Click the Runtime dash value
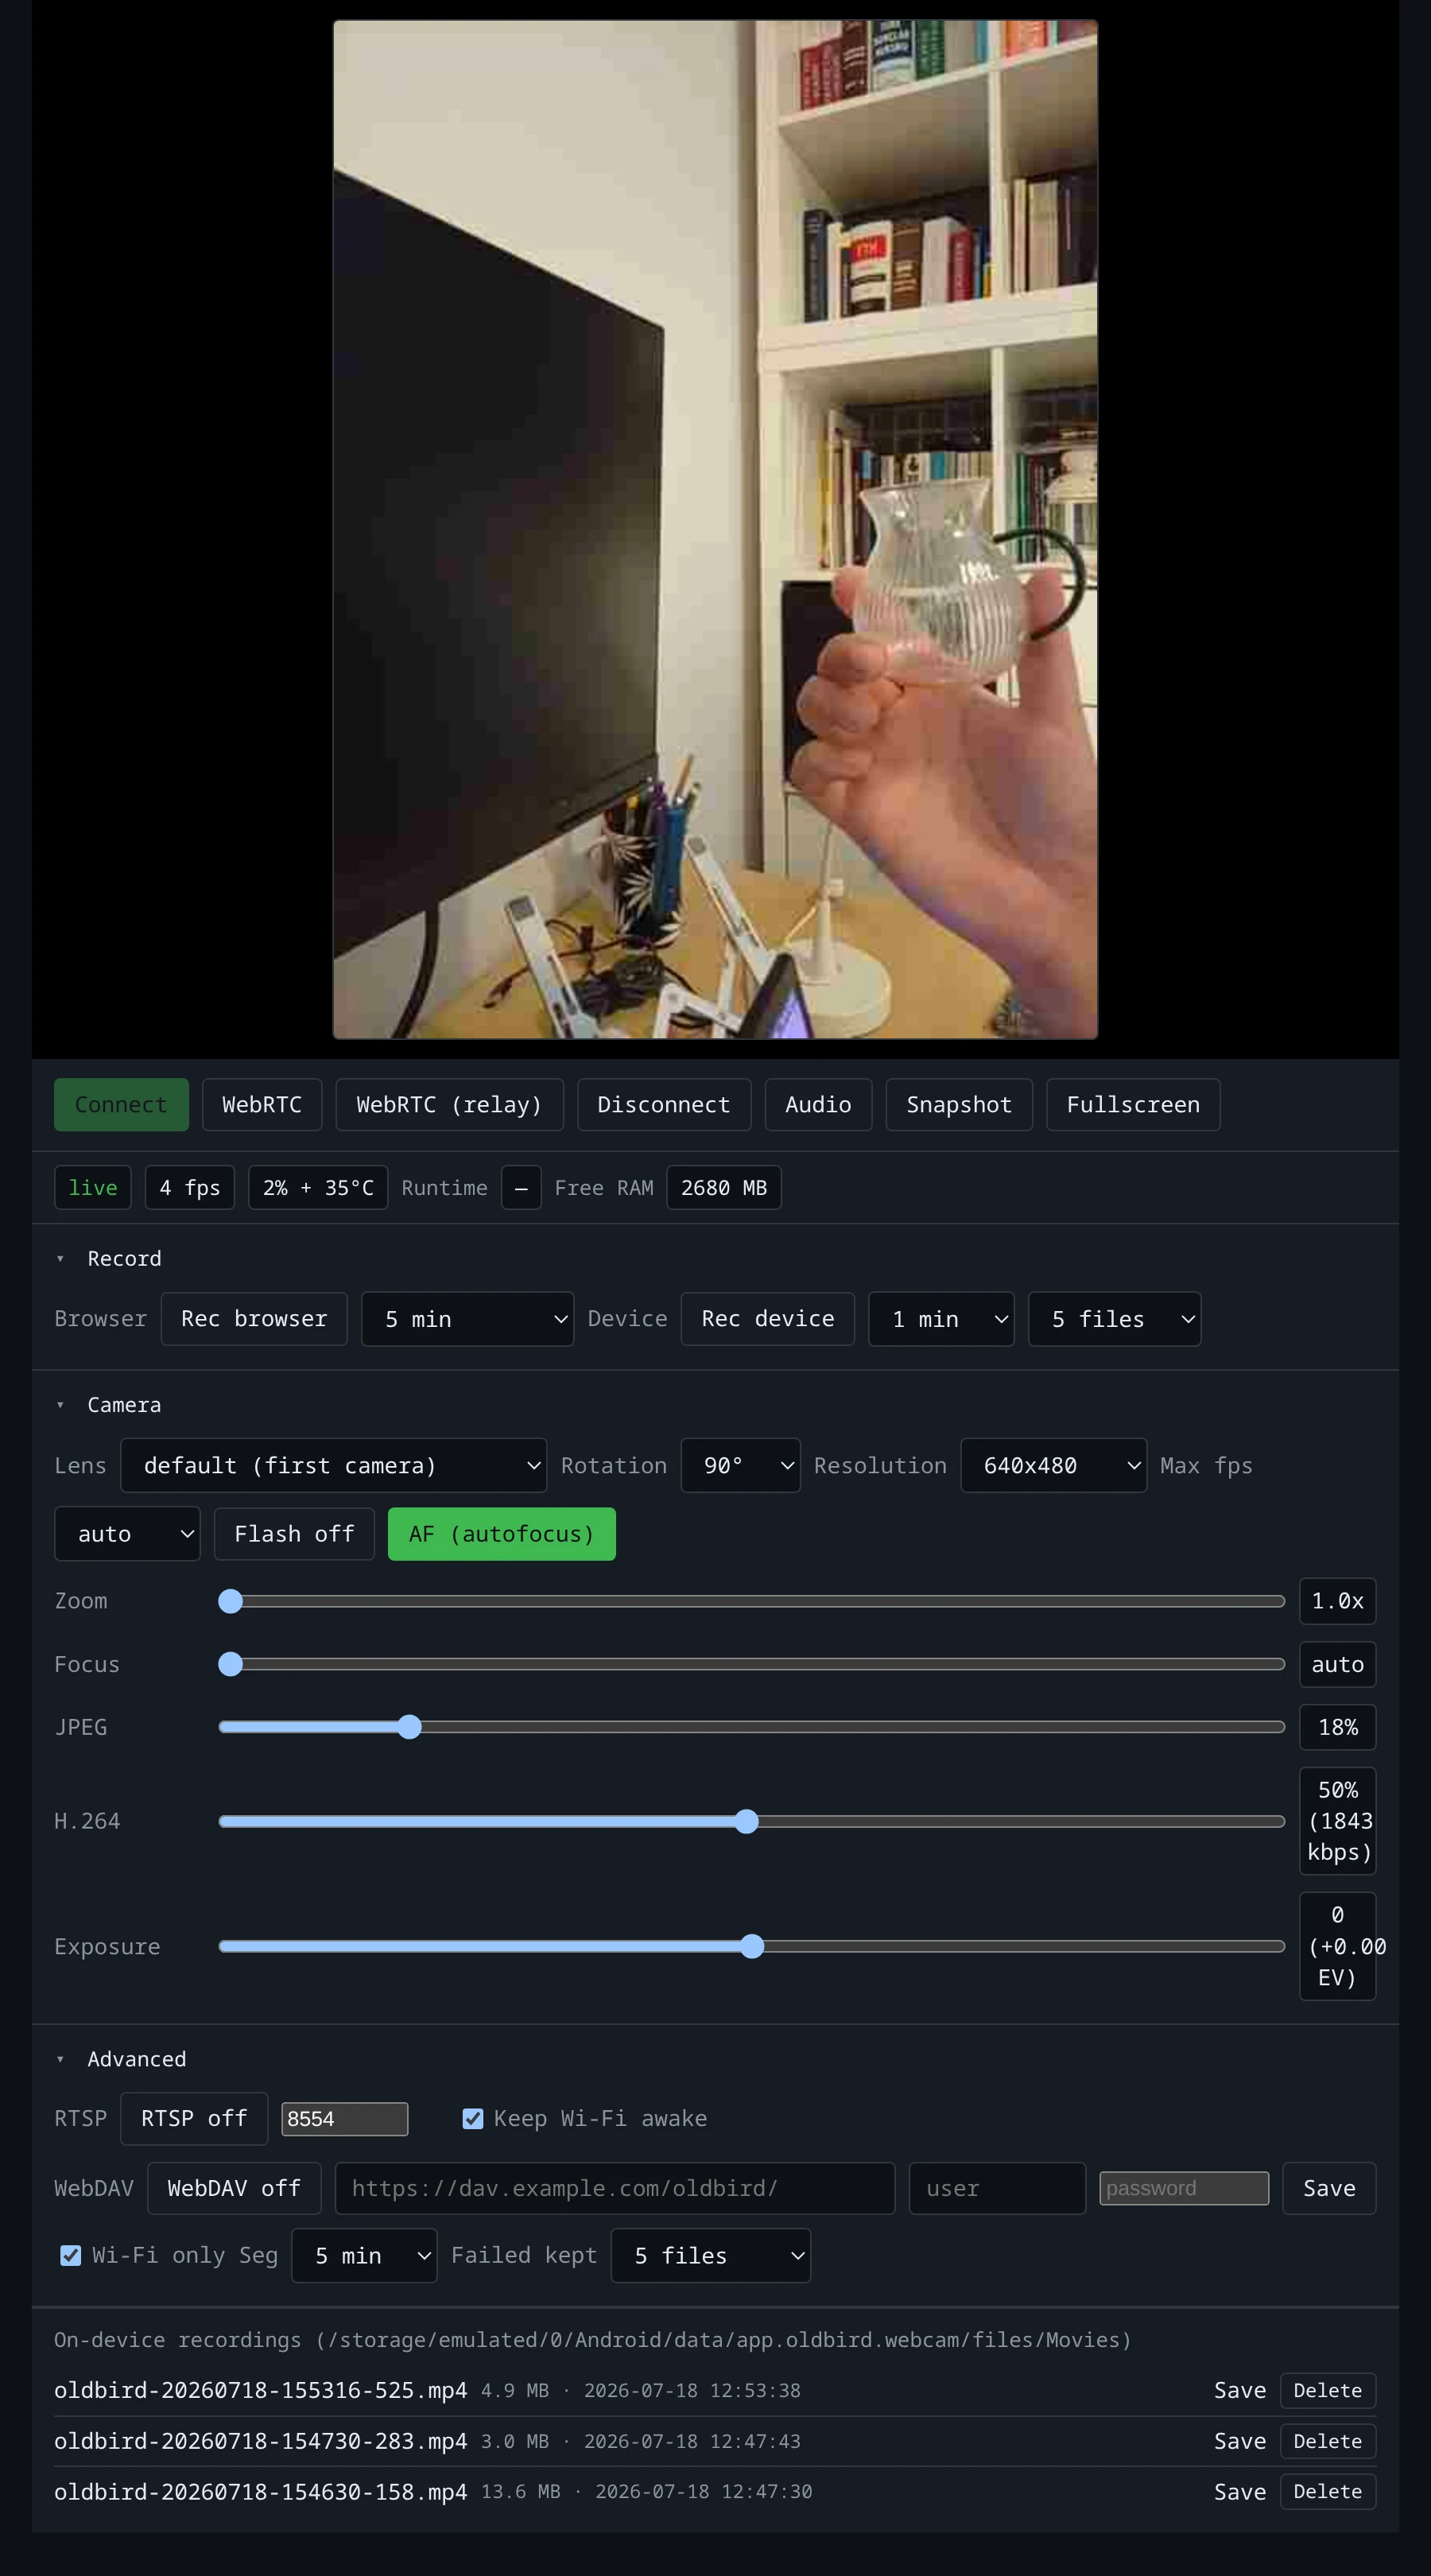The height and width of the screenshot is (2576, 1431). [521, 1187]
